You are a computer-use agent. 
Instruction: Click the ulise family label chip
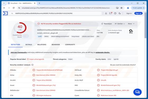point(109,59)
